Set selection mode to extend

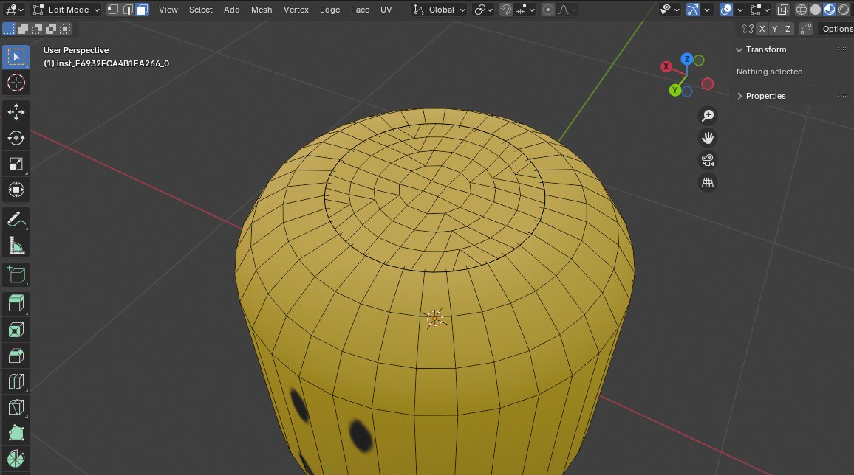point(23,29)
